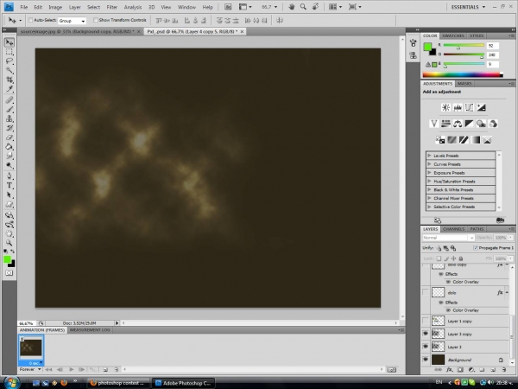Image resolution: width=518 pixels, height=389 pixels.
Task: Open the Filter menu
Action: point(111,7)
